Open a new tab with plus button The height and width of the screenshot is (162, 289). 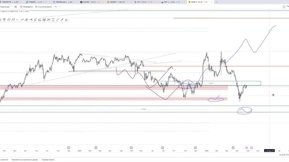click(216, 2)
